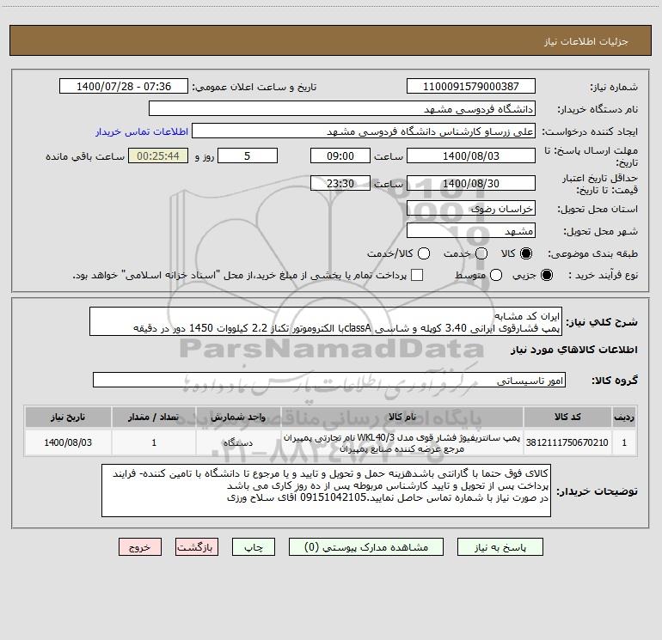Click the request creator name field
This screenshot has width=662, height=640.
364,131
